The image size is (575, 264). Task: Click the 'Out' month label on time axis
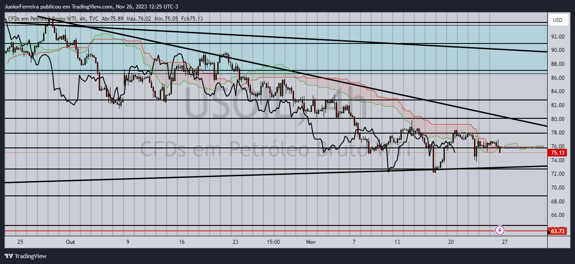click(70, 242)
